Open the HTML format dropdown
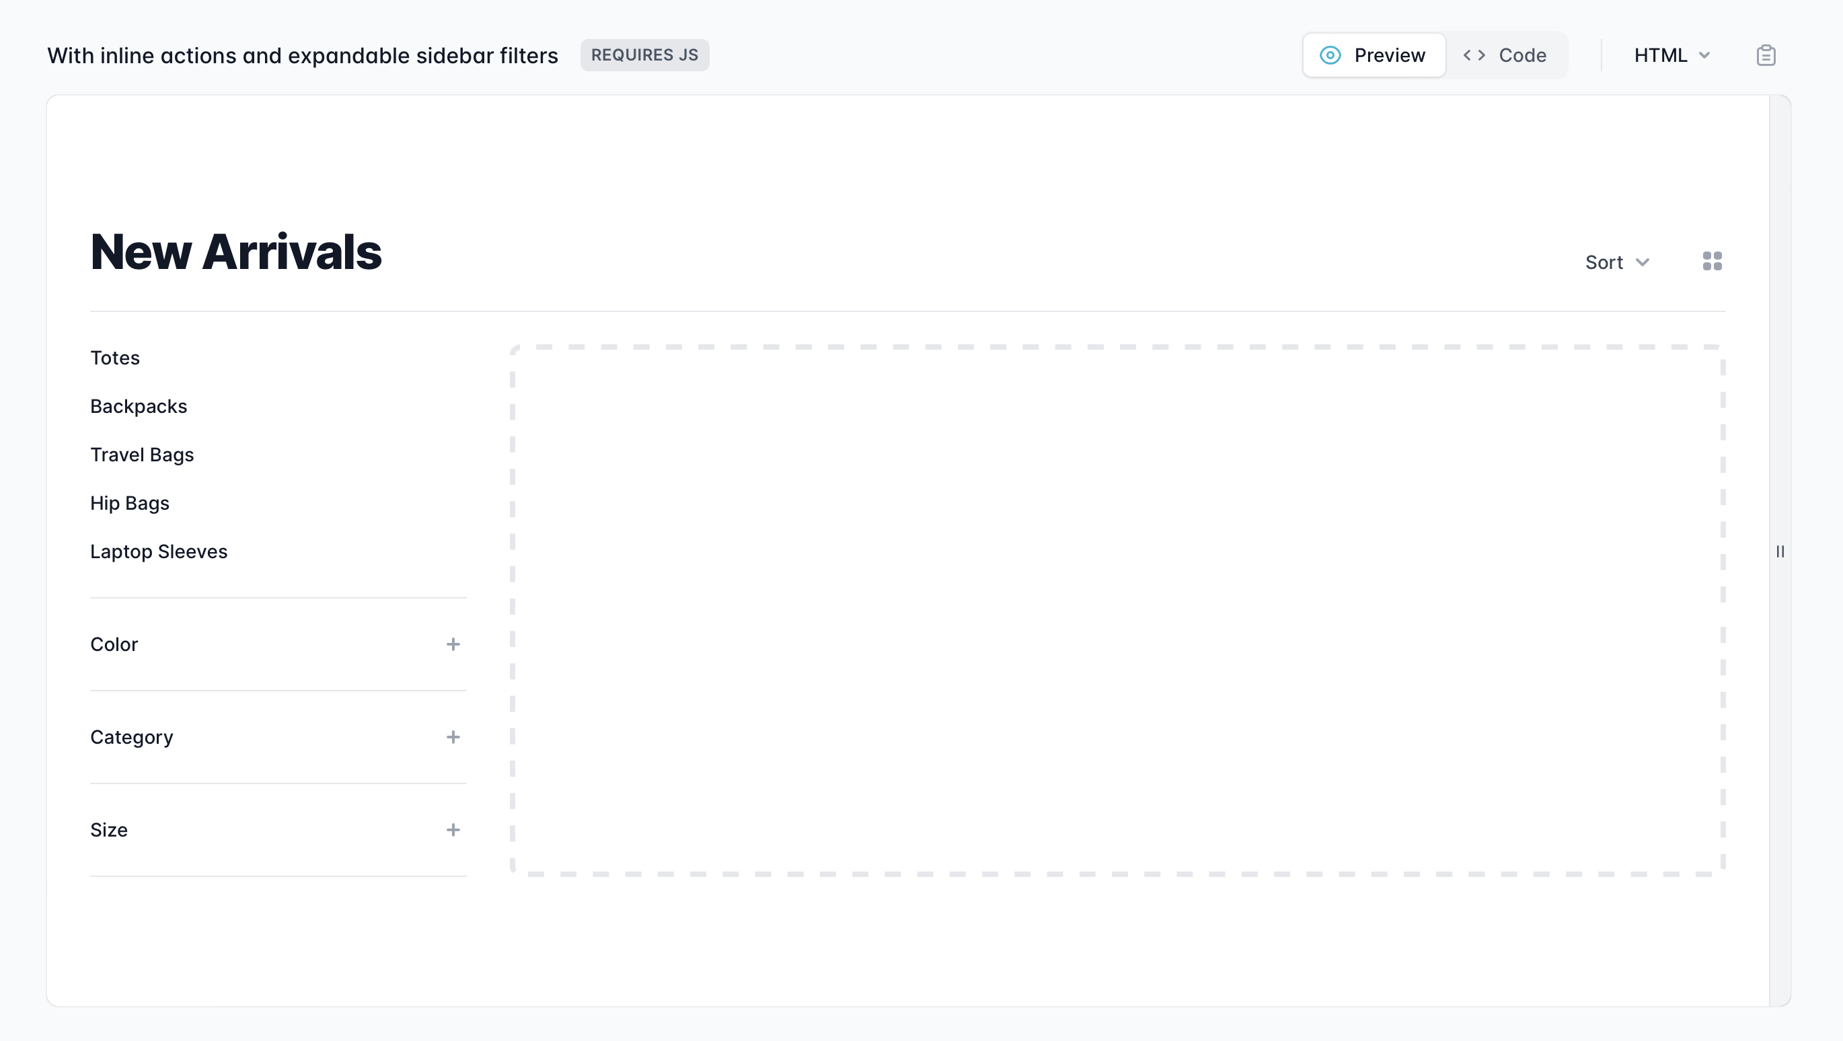 (x=1671, y=55)
